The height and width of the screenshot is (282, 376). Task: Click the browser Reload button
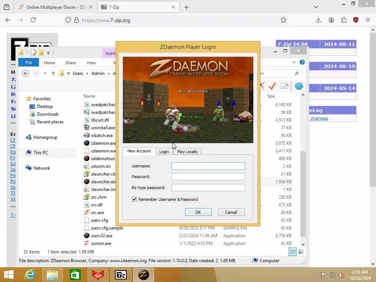click(33, 20)
